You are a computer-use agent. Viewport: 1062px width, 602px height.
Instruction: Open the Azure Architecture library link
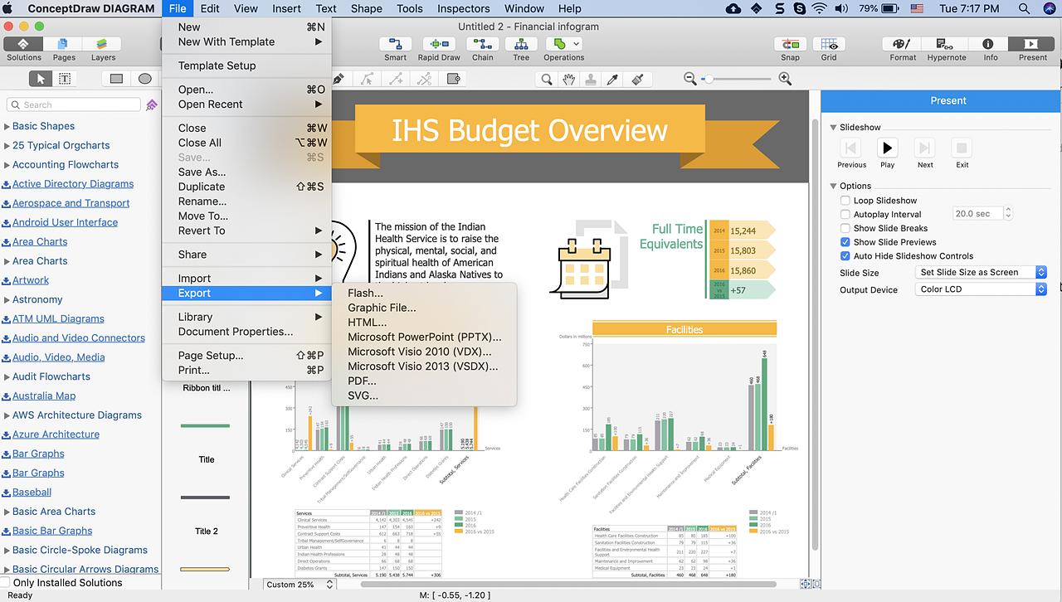pyautogui.click(x=56, y=435)
